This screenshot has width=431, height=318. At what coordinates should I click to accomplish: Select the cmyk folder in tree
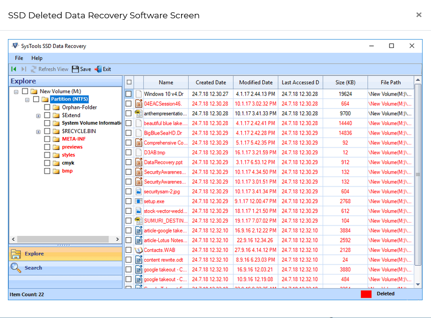[x=68, y=163]
